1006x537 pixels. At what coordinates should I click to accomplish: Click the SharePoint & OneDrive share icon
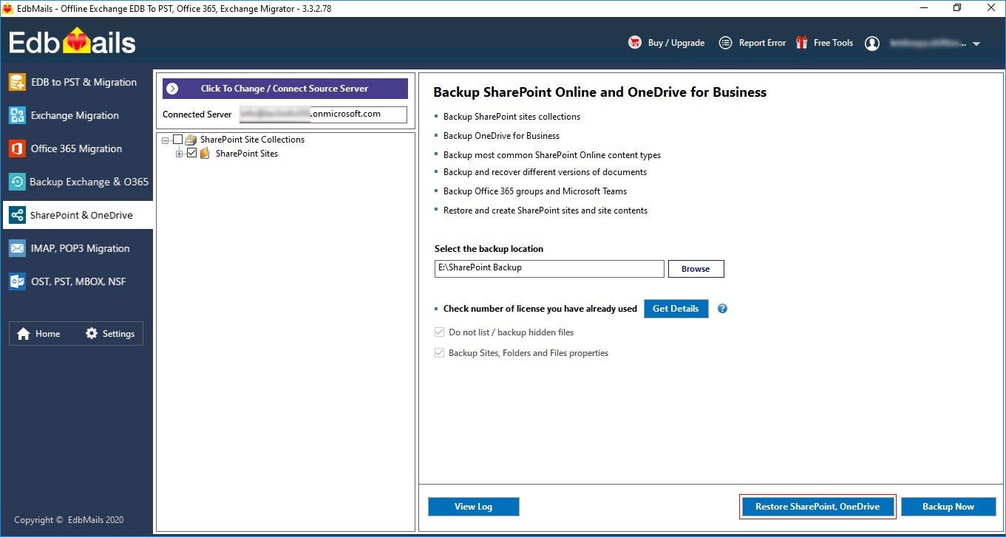[17, 215]
